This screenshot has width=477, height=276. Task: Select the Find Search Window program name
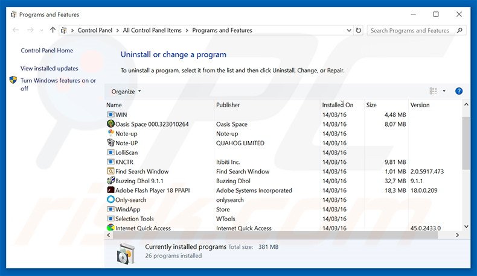[x=142, y=171]
